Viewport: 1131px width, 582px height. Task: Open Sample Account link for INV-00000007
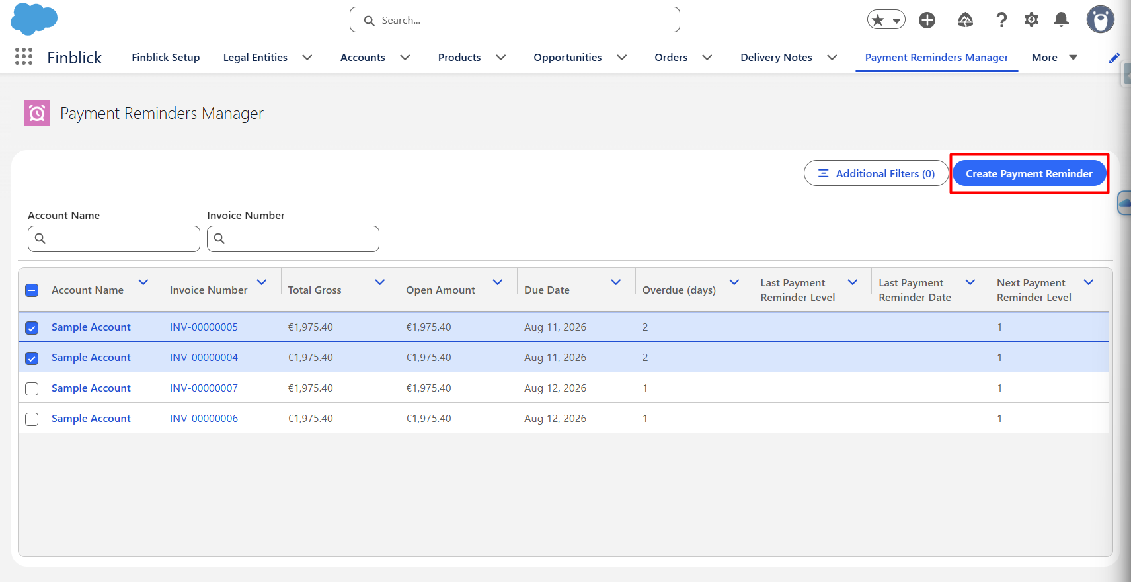click(91, 388)
